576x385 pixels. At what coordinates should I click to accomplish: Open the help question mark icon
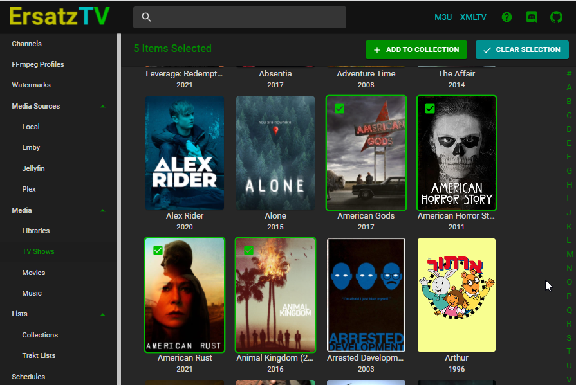click(506, 17)
